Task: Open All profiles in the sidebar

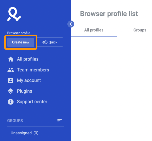Action: point(28,59)
